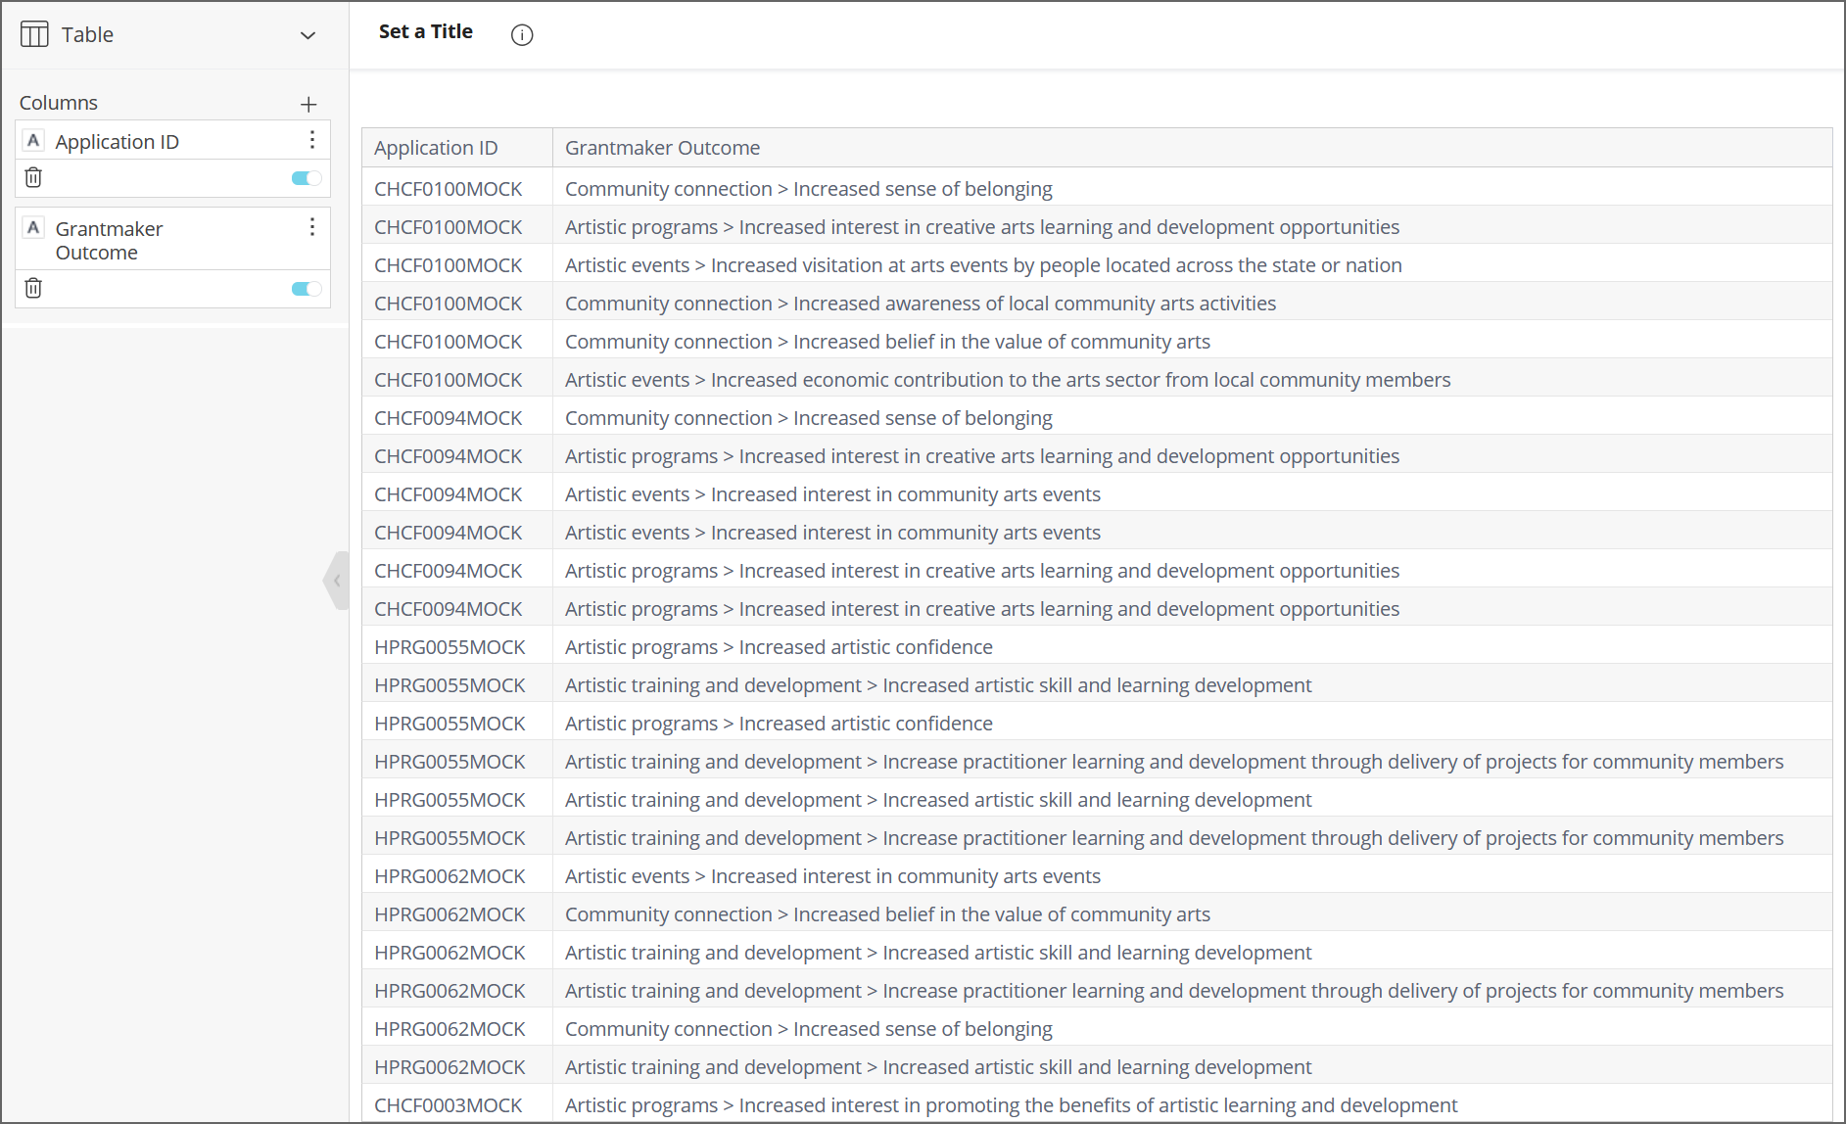Toggle Grantmaker Outcome column visibility switch
The image size is (1846, 1124).
[x=306, y=289]
